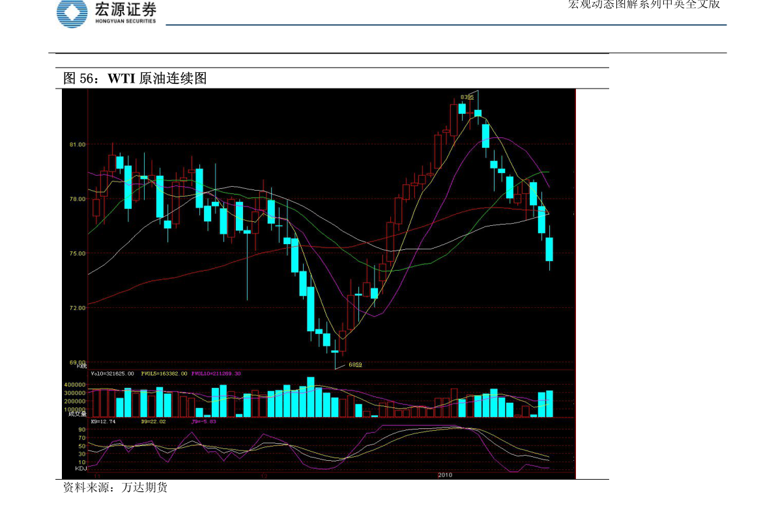This screenshot has height=507, width=776.
Task: Click the 400000 volume axis label
Action: (75, 385)
